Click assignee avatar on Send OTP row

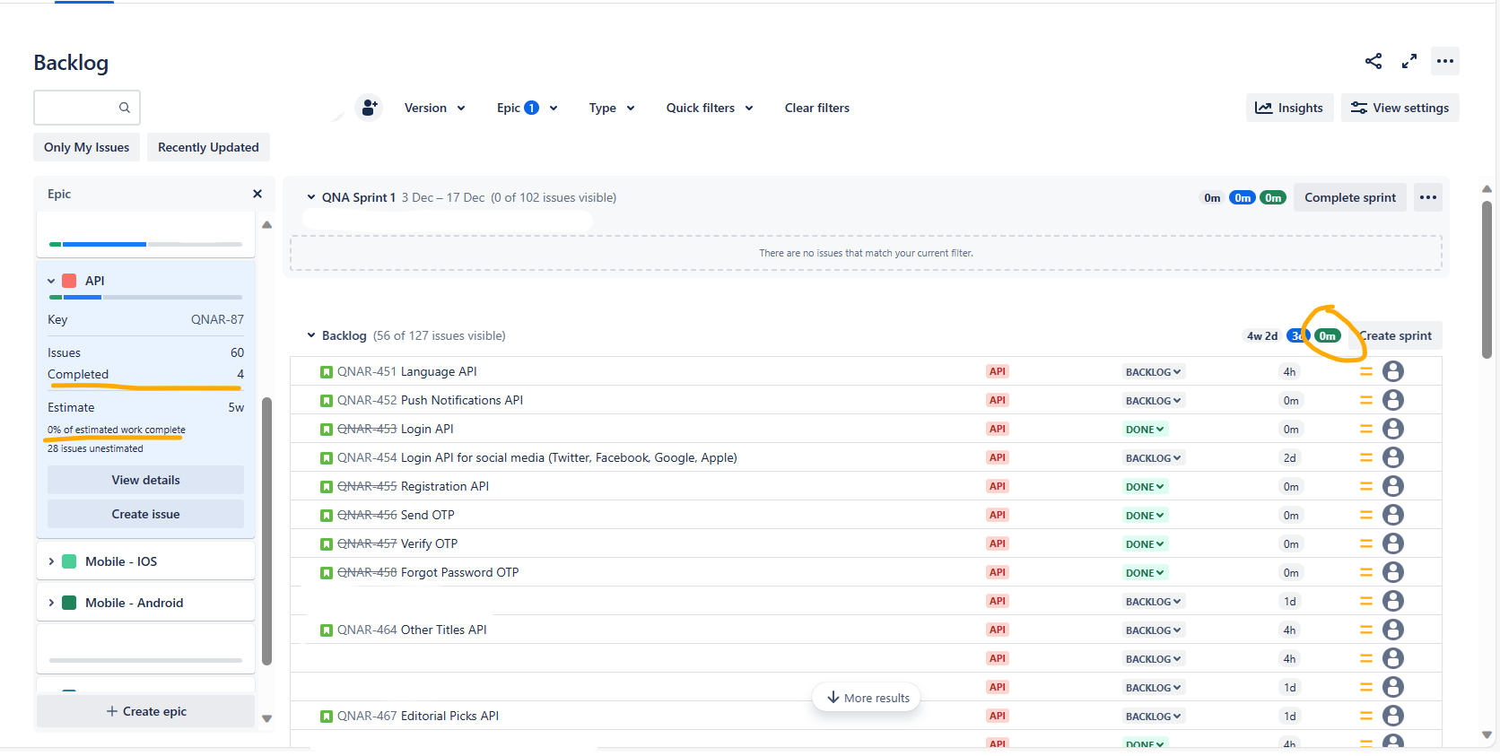[1393, 515]
